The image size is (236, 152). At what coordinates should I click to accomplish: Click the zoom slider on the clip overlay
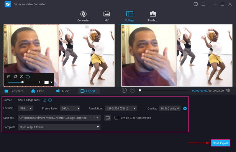tap(22, 82)
